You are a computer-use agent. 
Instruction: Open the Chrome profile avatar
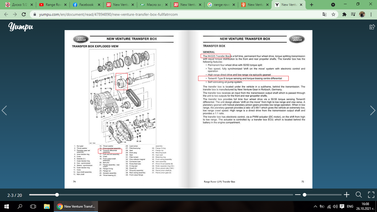click(362, 14)
